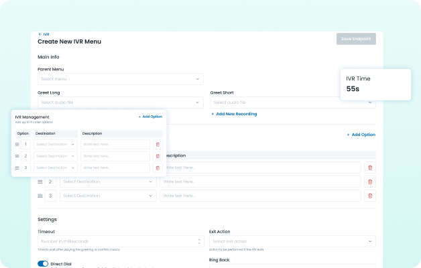Open Select Destination in popup option 1

tap(56, 144)
